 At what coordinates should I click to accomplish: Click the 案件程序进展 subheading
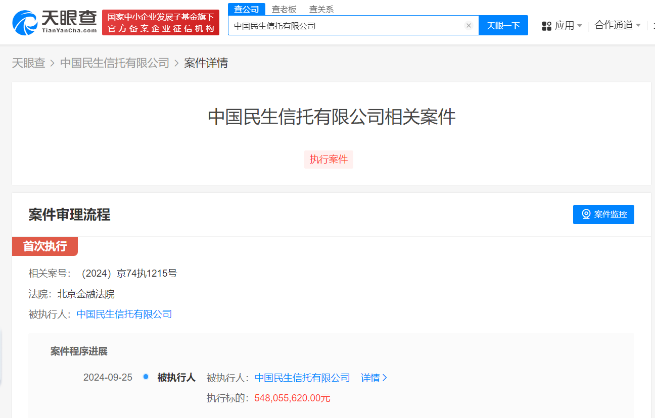(79, 351)
